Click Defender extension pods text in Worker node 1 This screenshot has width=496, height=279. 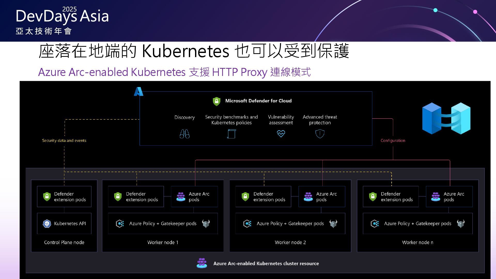pyautogui.click(x=142, y=197)
